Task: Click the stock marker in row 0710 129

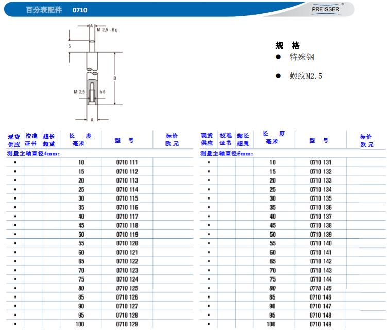Action: [x=15, y=324]
